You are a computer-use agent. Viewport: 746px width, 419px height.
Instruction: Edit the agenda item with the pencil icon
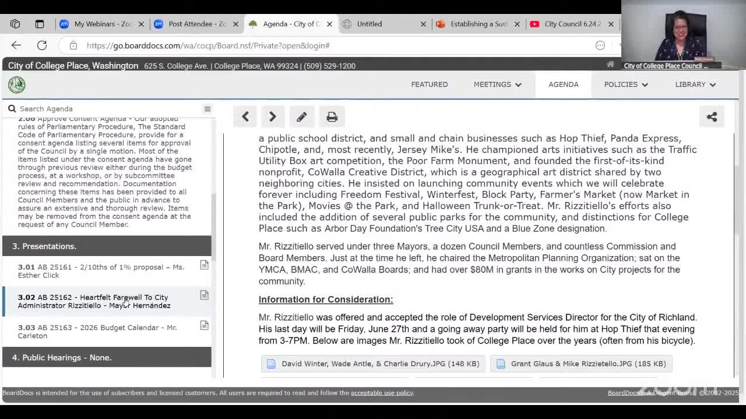(302, 117)
